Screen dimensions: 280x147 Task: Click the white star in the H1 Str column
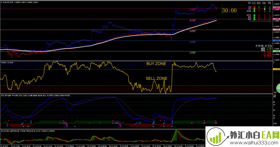click(265, 9)
